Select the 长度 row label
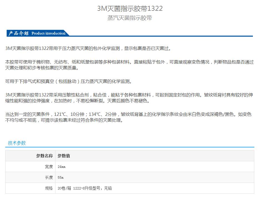Viewport: 259px width, 197px height. pyautogui.click(x=49, y=177)
